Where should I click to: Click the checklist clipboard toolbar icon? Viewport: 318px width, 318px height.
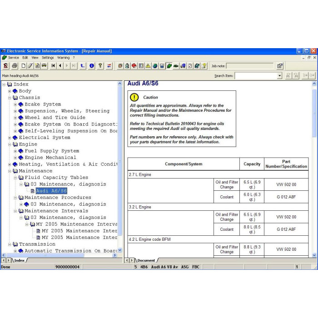190,66
